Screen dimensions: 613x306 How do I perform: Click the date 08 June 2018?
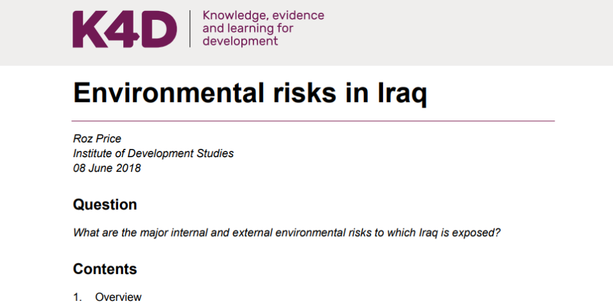[107, 168]
